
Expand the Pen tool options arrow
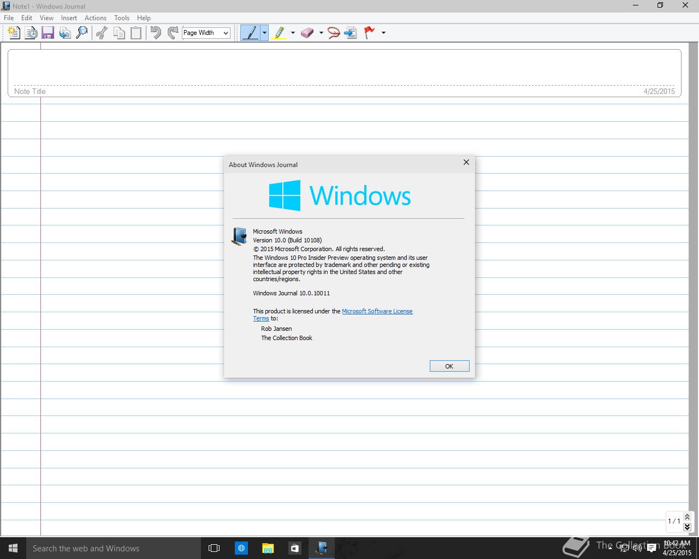pyautogui.click(x=264, y=33)
